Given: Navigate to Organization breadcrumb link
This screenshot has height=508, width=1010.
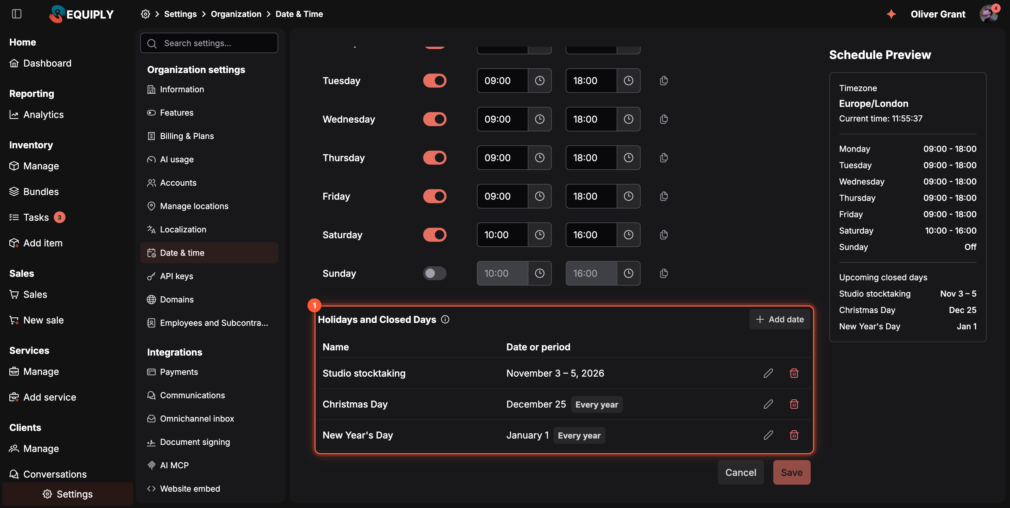Looking at the screenshot, I should pos(236,14).
